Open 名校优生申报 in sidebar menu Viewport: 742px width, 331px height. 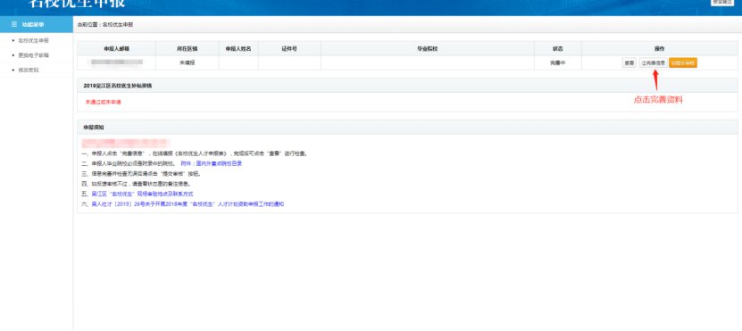33,41
